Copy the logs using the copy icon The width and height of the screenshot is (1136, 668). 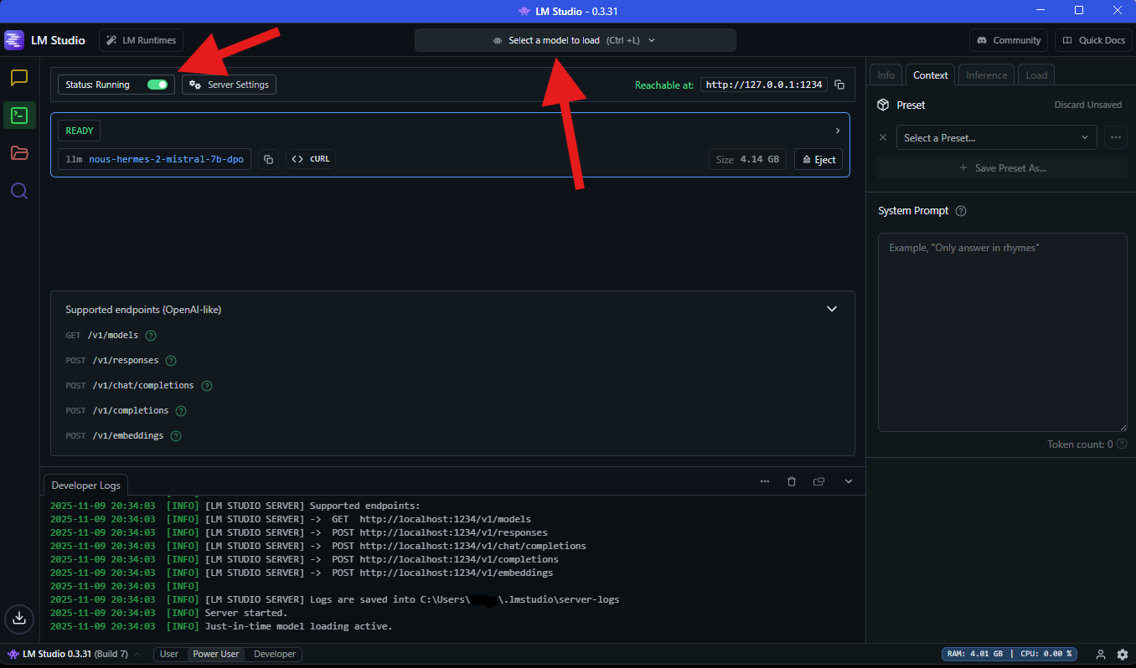click(x=819, y=481)
